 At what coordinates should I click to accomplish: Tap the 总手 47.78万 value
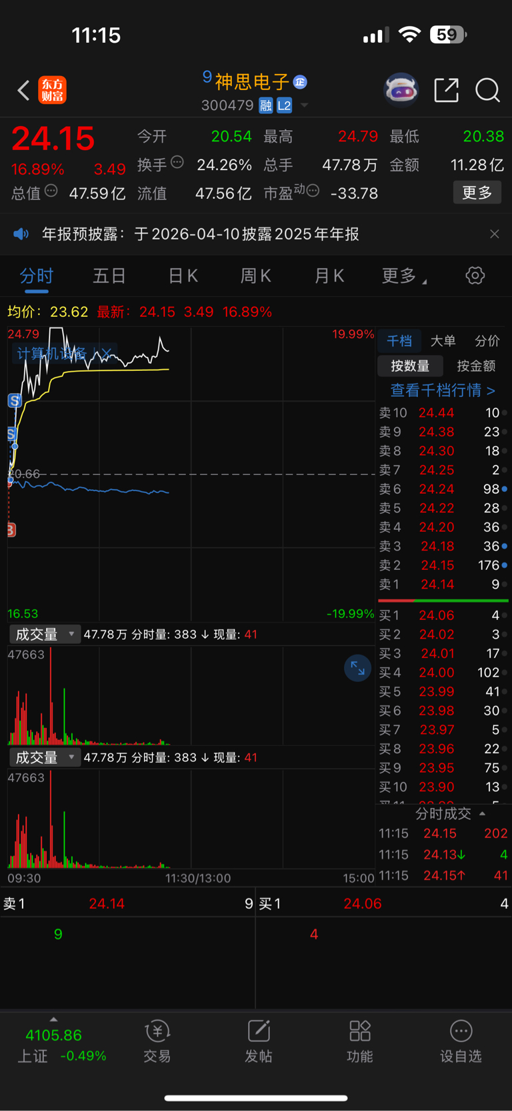coord(350,165)
